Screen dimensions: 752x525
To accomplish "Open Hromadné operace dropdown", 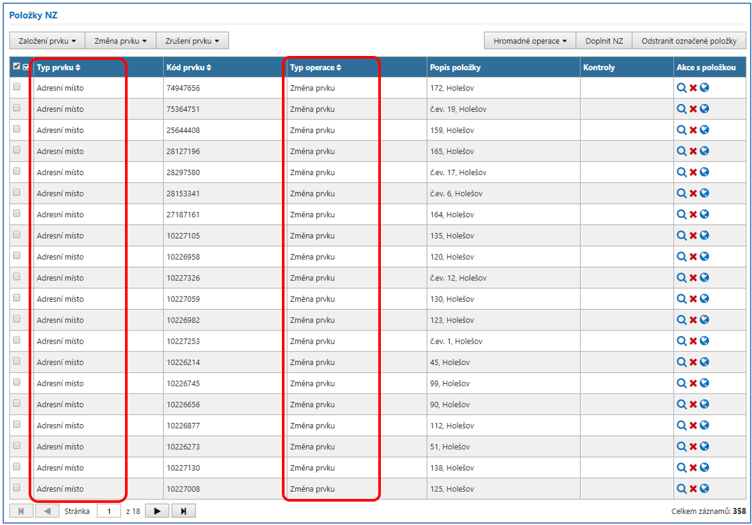I will point(529,41).
